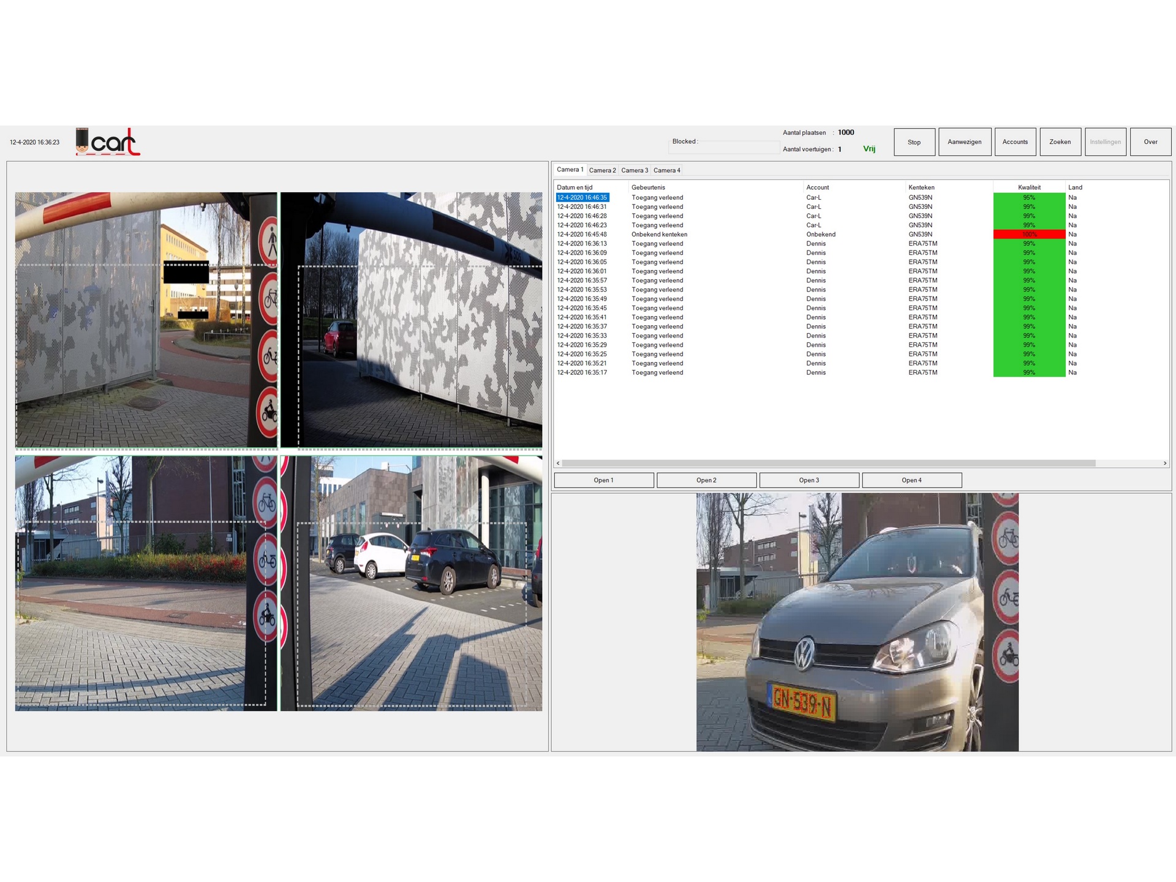Screen dimensions: 1176x882
Task: Select the top-left camera feed
Action: click(146, 320)
